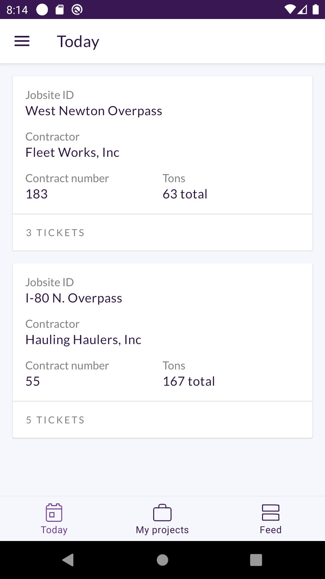The width and height of the screenshot is (325, 579).
Task: Open the hamburger navigation menu
Action: (x=22, y=41)
